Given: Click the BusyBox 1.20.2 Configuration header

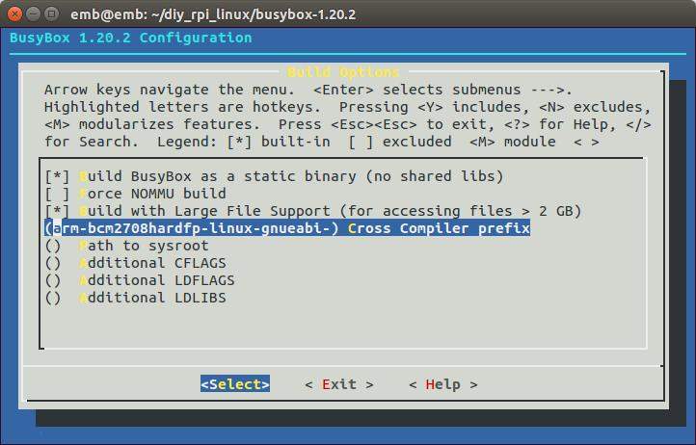Looking at the screenshot, I should 131,38.
